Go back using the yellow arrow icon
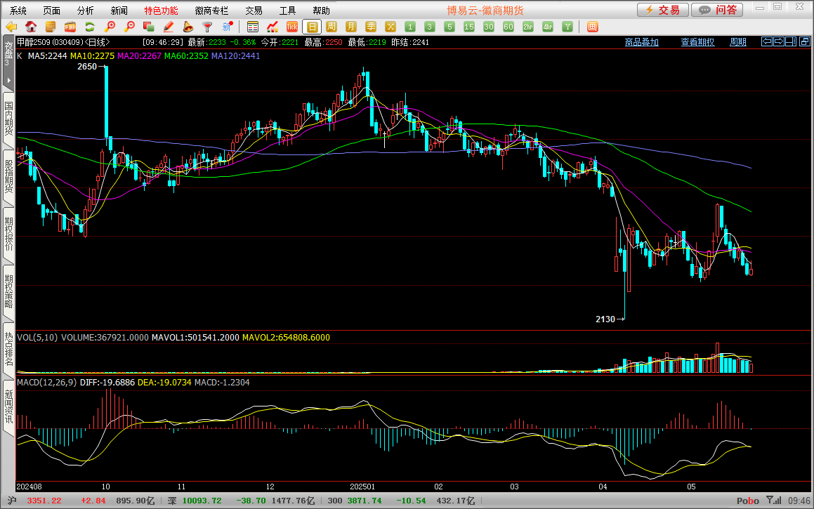The height and width of the screenshot is (509, 814). click(x=11, y=27)
